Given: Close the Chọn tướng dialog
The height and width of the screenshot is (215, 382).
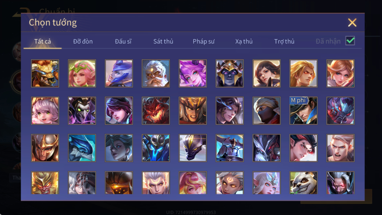Looking at the screenshot, I should (x=352, y=23).
